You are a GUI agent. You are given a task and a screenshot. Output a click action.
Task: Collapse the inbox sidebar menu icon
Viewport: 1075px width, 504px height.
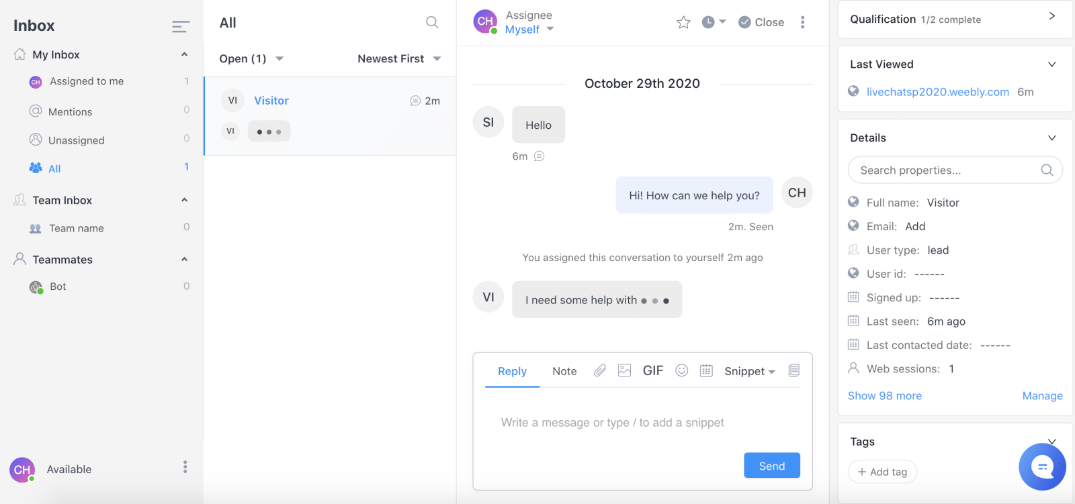pyautogui.click(x=180, y=26)
